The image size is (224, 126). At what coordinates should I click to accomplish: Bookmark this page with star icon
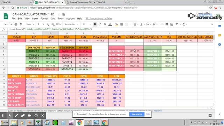210,8
